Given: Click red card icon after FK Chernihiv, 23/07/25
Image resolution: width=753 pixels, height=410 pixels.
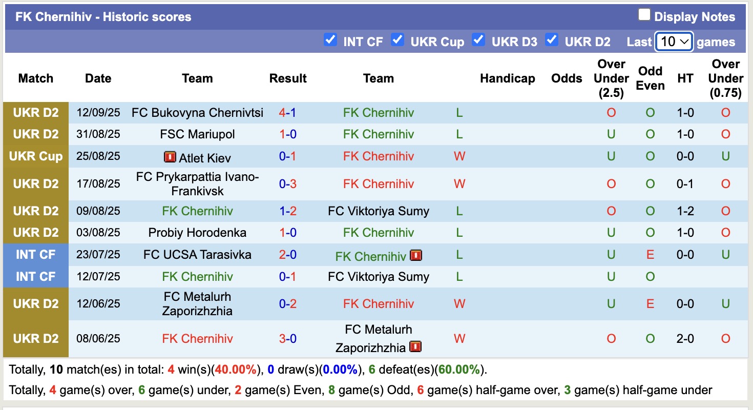Looking at the screenshot, I should tap(416, 255).
